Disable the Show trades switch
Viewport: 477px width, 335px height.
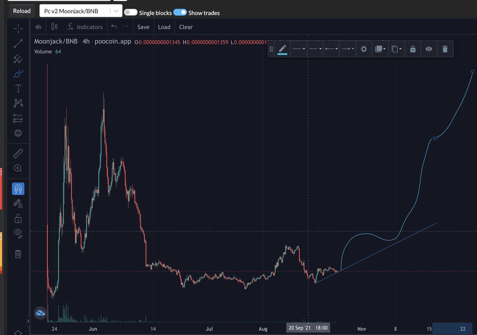pyautogui.click(x=180, y=13)
